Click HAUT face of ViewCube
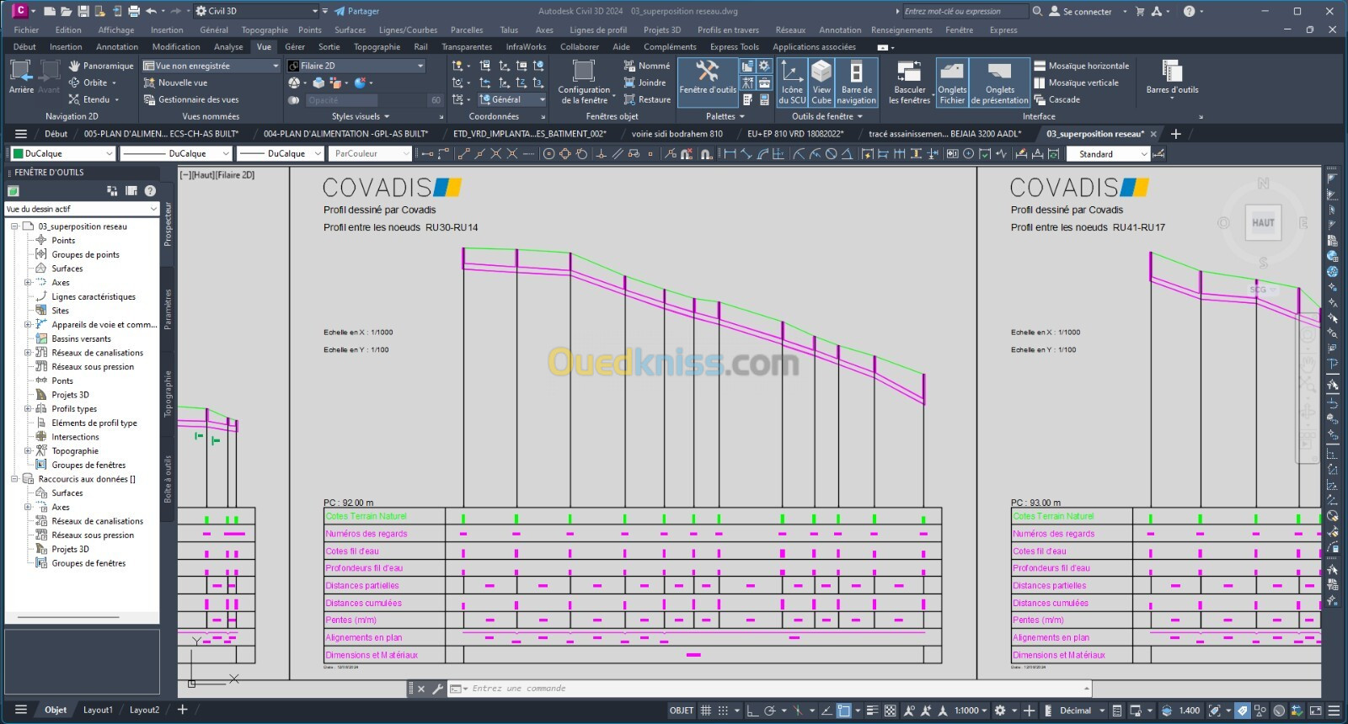This screenshot has width=1348, height=724. [1263, 223]
